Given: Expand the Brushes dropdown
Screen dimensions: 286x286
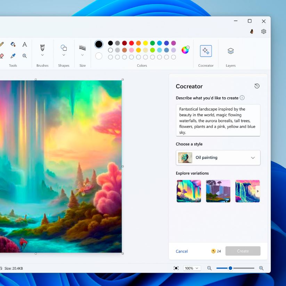Looking at the screenshot, I should tap(42, 55).
